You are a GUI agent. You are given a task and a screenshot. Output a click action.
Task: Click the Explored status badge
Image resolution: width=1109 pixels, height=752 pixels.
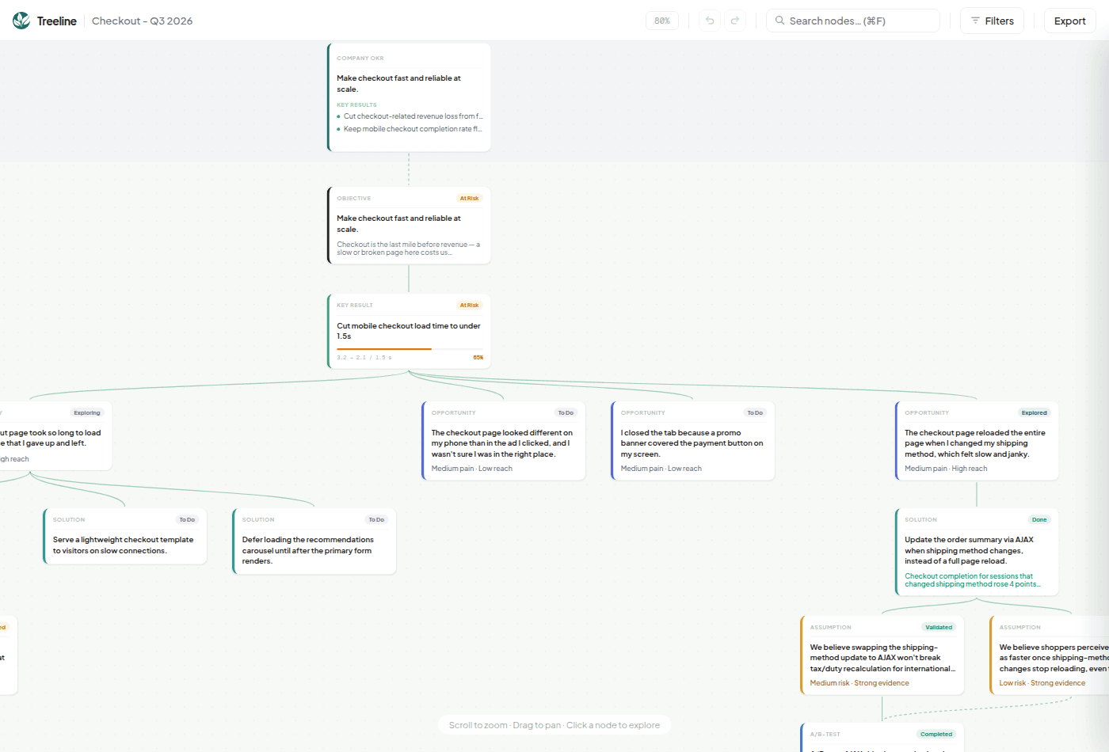(1035, 413)
